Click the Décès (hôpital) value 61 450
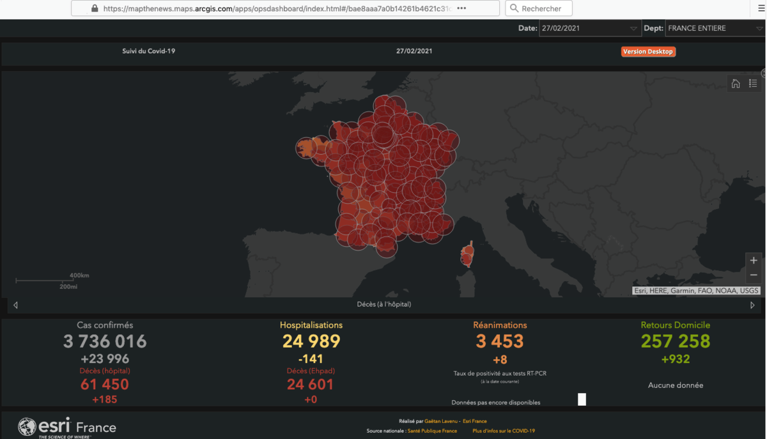This screenshot has width=767, height=439. pyautogui.click(x=105, y=385)
